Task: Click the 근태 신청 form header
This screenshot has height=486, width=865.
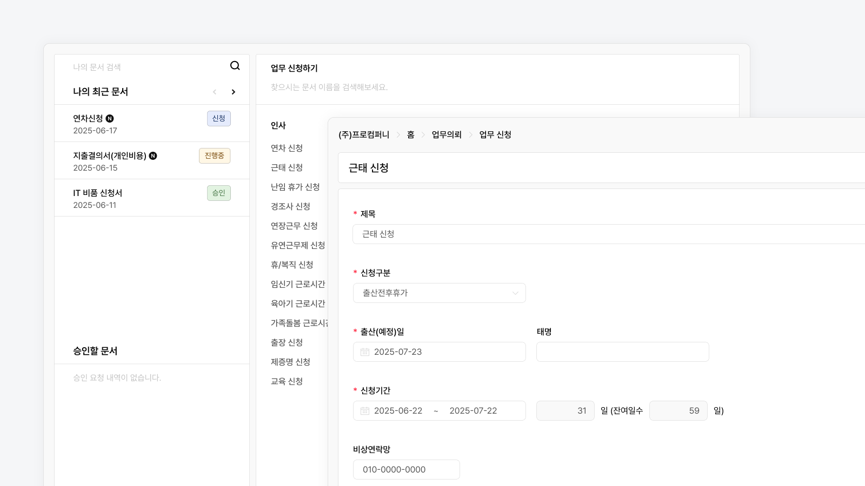Action: pyautogui.click(x=369, y=168)
